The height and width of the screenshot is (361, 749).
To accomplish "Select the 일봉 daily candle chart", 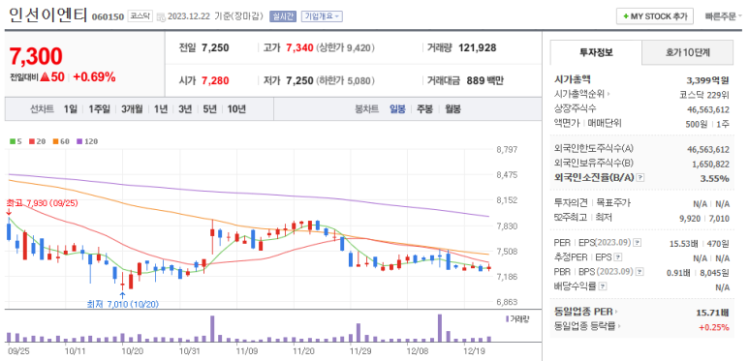I will 397,109.
